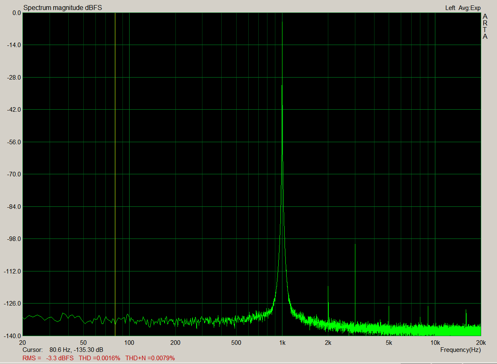Click the "-84.0" y-axis label

click(14, 206)
